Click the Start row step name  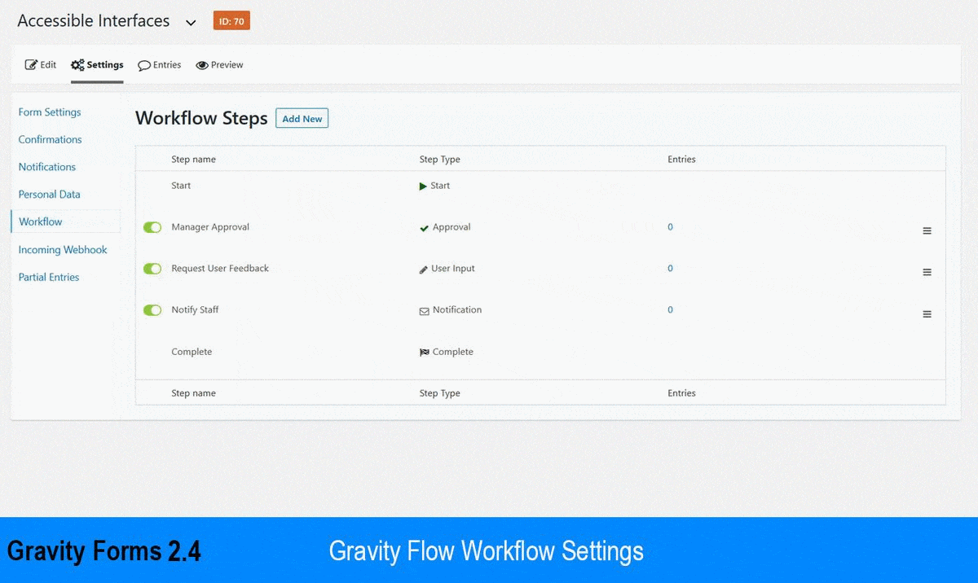tap(181, 186)
